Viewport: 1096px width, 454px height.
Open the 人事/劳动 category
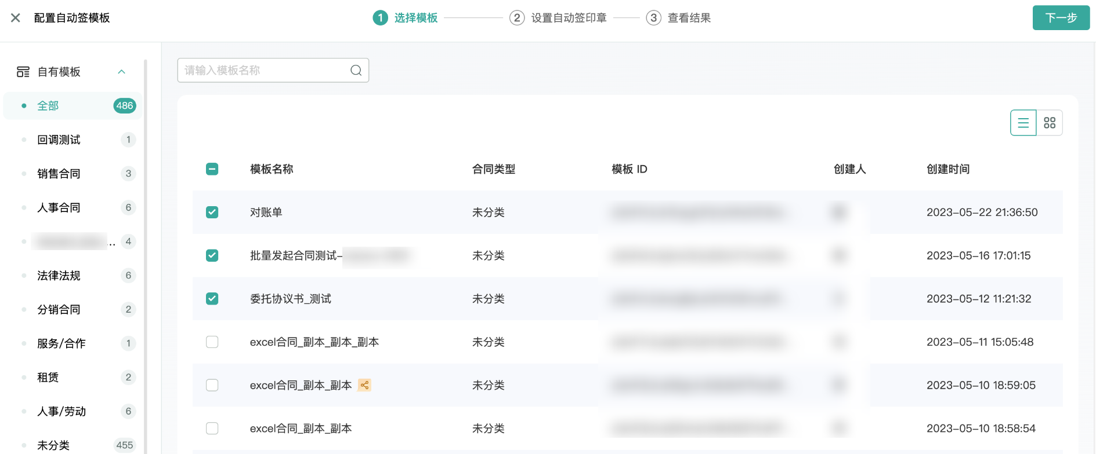coord(73,411)
